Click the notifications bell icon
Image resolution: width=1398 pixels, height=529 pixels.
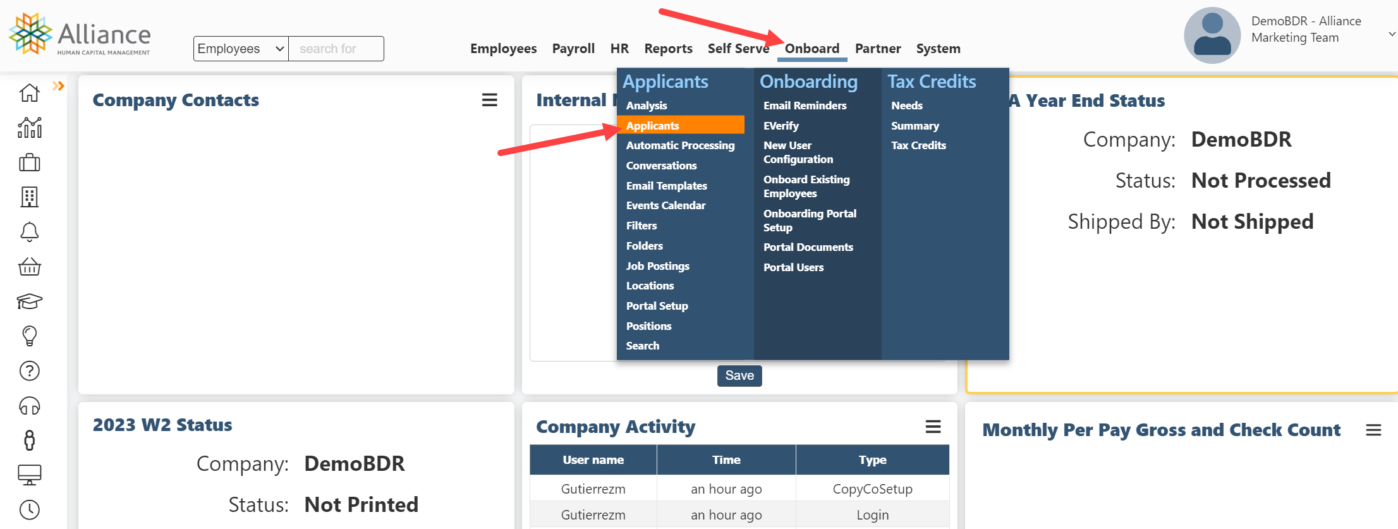point(29,232)
